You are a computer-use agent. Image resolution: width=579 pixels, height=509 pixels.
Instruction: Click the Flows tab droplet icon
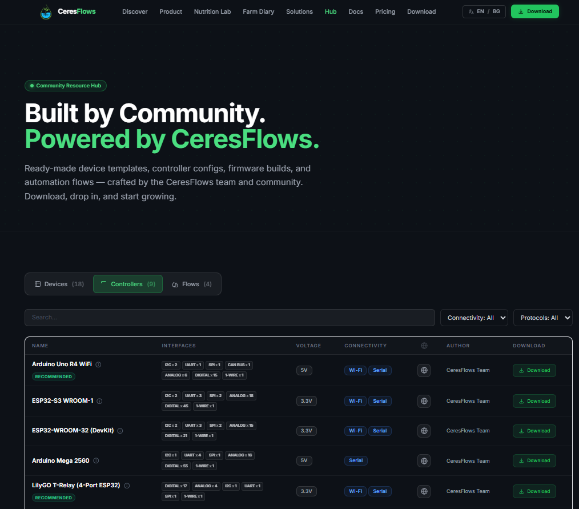click(x=175, y=284)
